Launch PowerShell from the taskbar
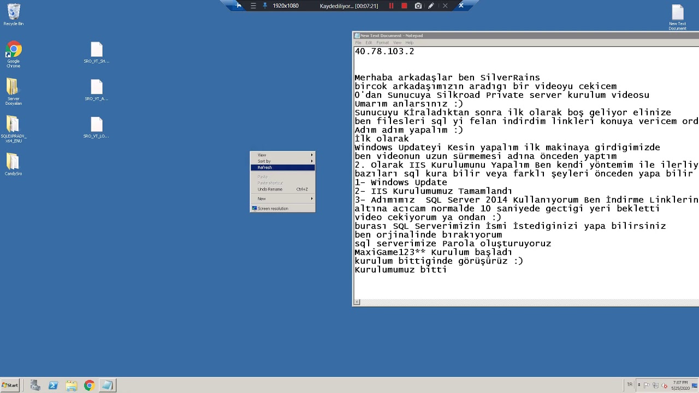The height and width of the screenshot is (393, 699). [x=53, y=385]
